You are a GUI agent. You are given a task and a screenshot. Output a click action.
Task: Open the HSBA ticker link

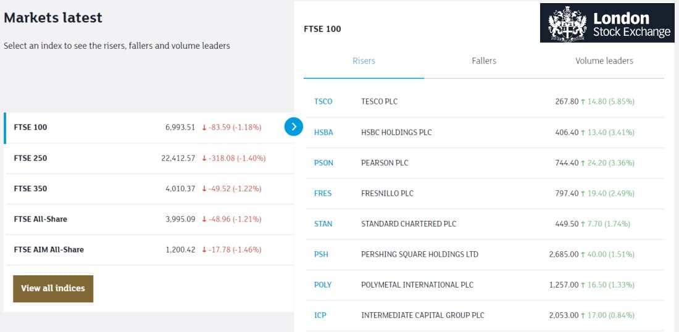tap(323, 133)
